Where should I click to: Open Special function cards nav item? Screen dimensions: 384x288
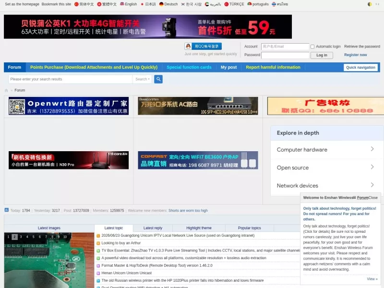(x=189, y=67)
